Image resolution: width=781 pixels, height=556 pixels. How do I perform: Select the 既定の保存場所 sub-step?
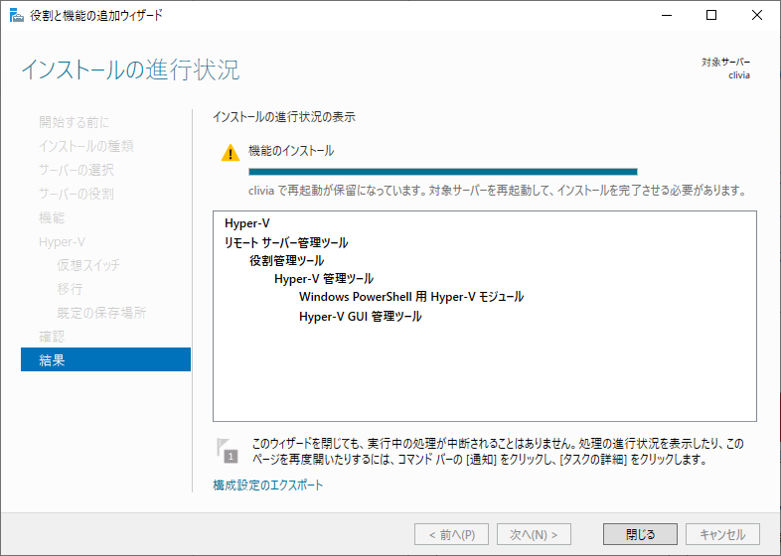point(101,313)
